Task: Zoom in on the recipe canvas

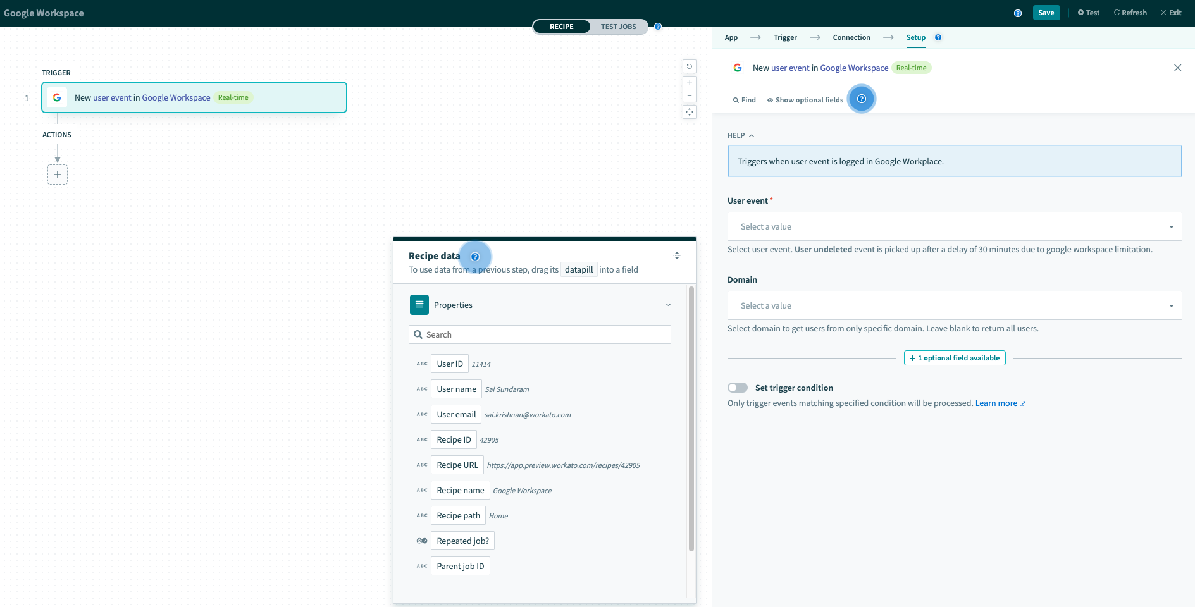Action: click(x=690, y=83)
